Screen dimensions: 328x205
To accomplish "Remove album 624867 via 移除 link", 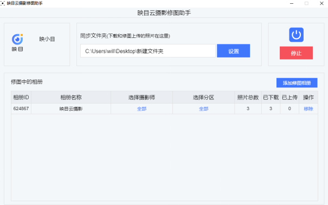I will tap(308, 109).
